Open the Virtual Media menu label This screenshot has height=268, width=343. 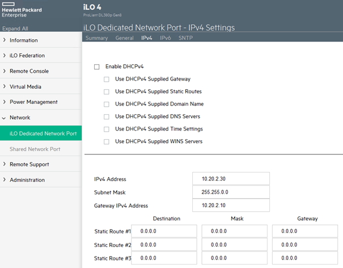click(26, 87)
